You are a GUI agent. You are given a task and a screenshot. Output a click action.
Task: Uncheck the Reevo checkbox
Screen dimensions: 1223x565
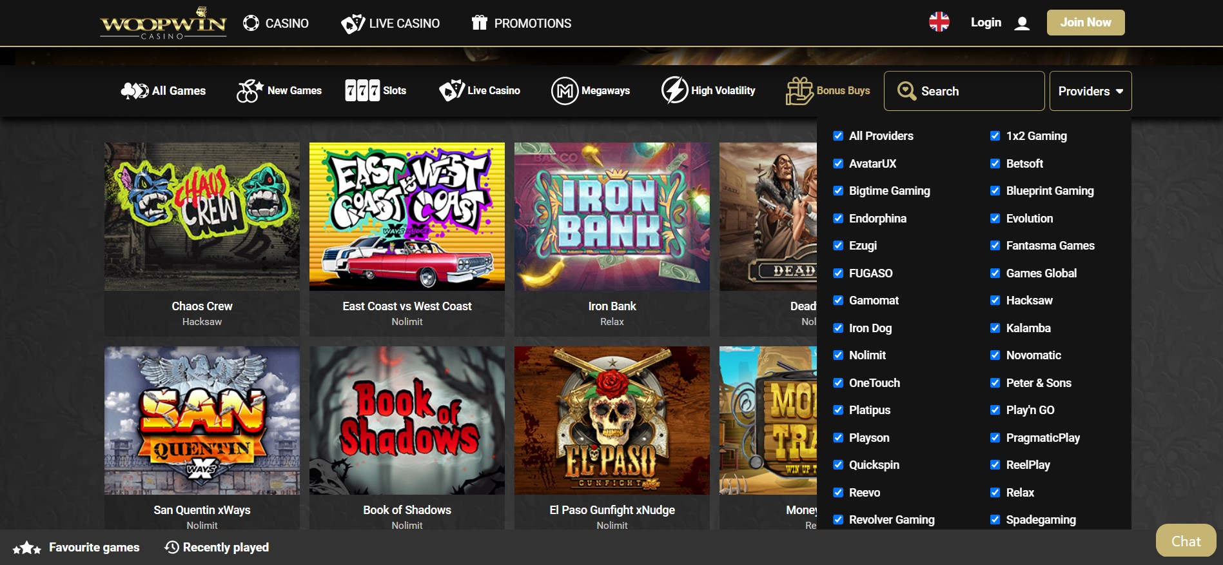tap(838, 493)
